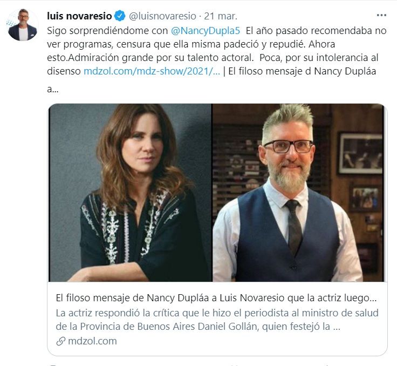
Task: Click the tweet text 'Sigo sorprendiéndome con'
Action: [x=107, y=31]
